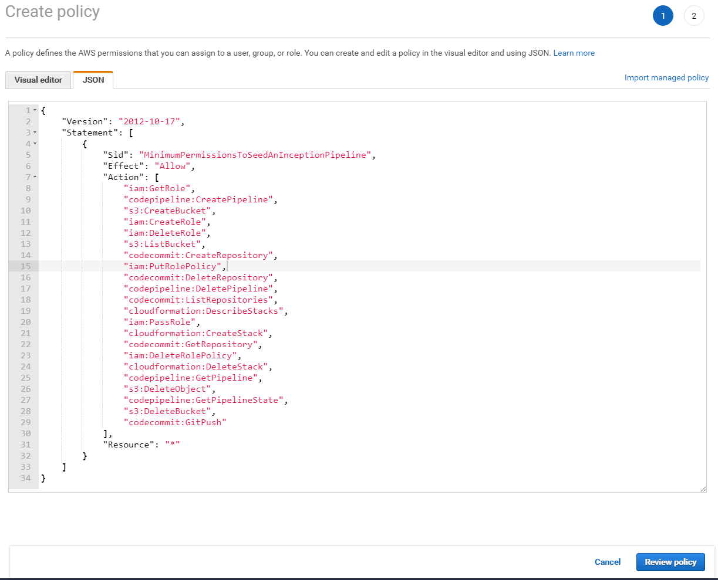This screenshot has height=580, width=718.
Task: Click the "iam:PassRole" action
Action: (160, 322)
